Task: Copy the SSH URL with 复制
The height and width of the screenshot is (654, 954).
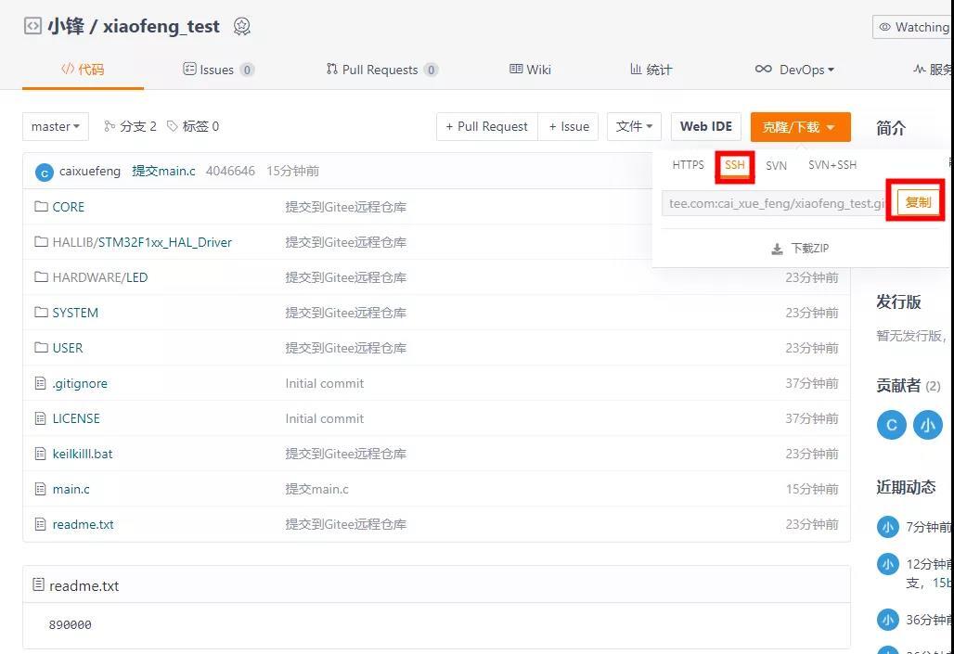Action: pos(918,202)
